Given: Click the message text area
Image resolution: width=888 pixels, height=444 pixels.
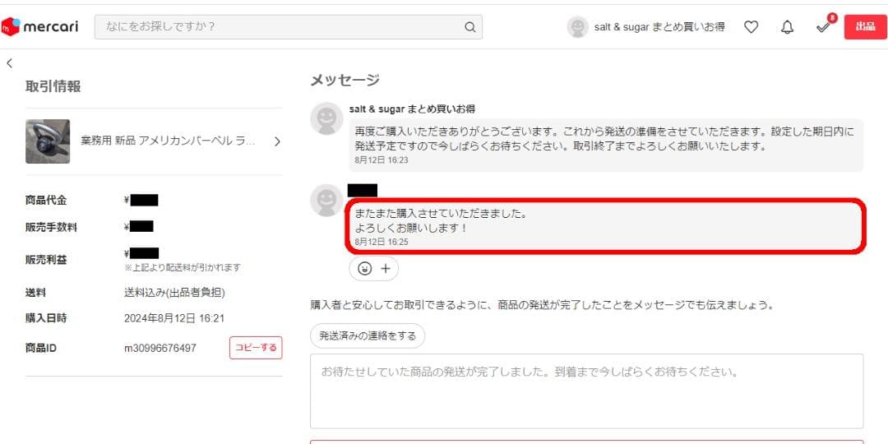Looking at the screenshot, I should point(586,391).
